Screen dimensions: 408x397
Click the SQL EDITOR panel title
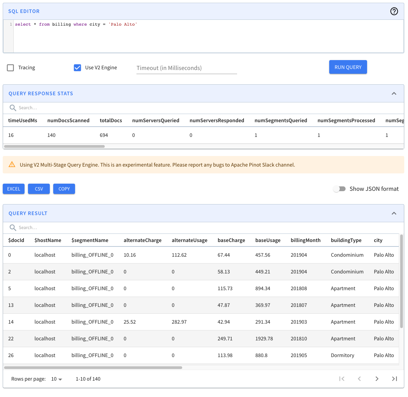pyautogui.click(x=24, y=11)
